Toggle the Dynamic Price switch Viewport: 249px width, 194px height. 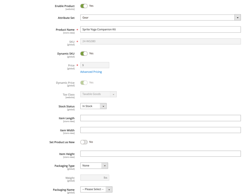[x=84, y=83]
